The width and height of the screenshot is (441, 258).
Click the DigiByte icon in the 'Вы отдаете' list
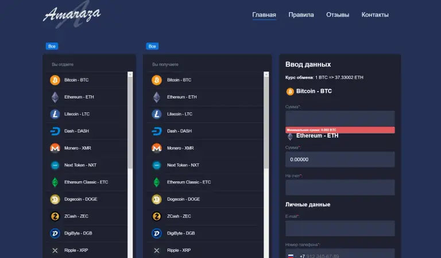55,233
